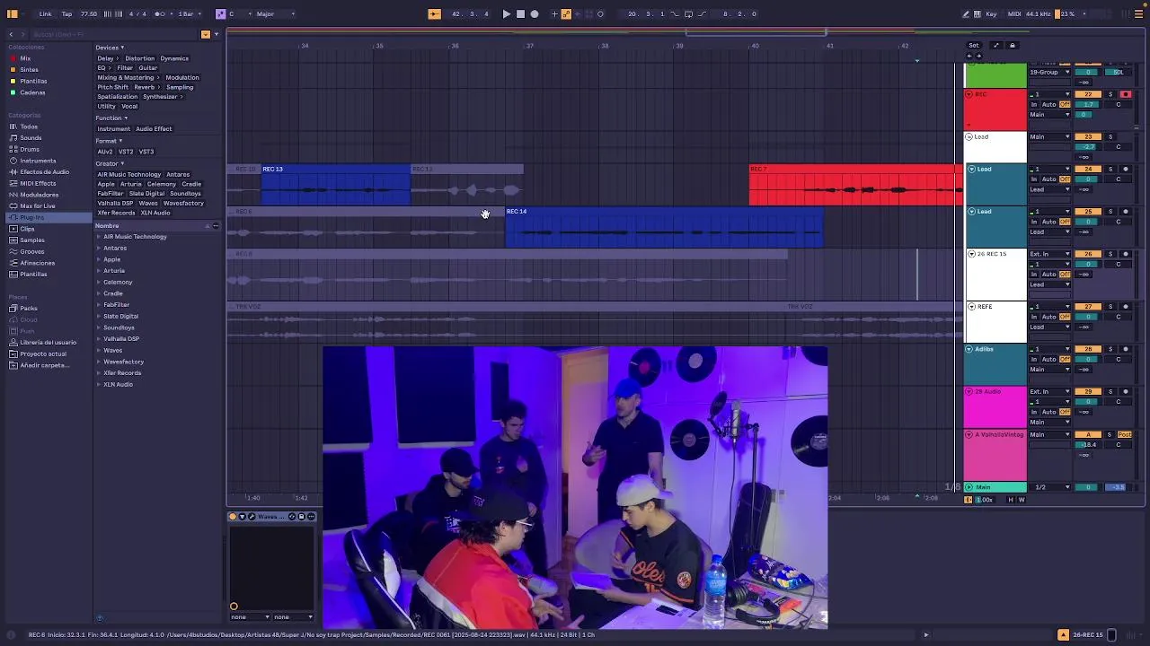Click the yellow browser filter toggle

[x=205, y=34]
